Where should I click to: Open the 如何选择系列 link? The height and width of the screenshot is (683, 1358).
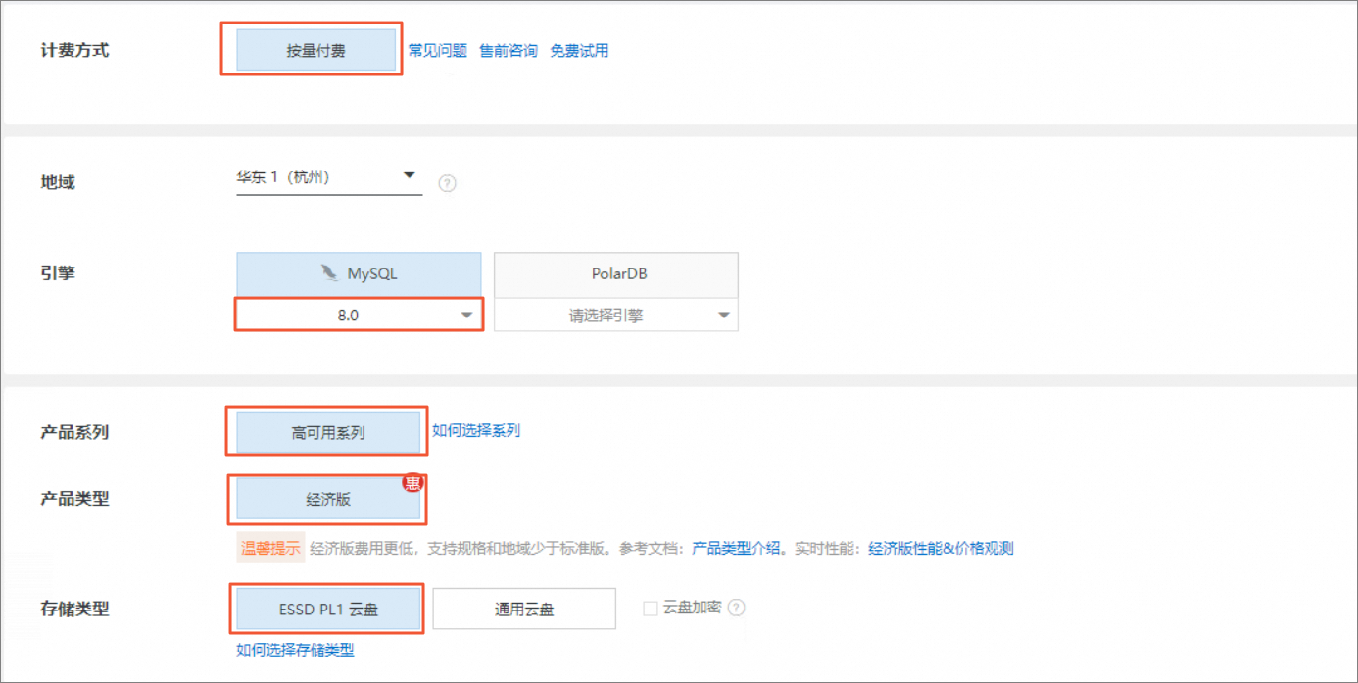476,430
